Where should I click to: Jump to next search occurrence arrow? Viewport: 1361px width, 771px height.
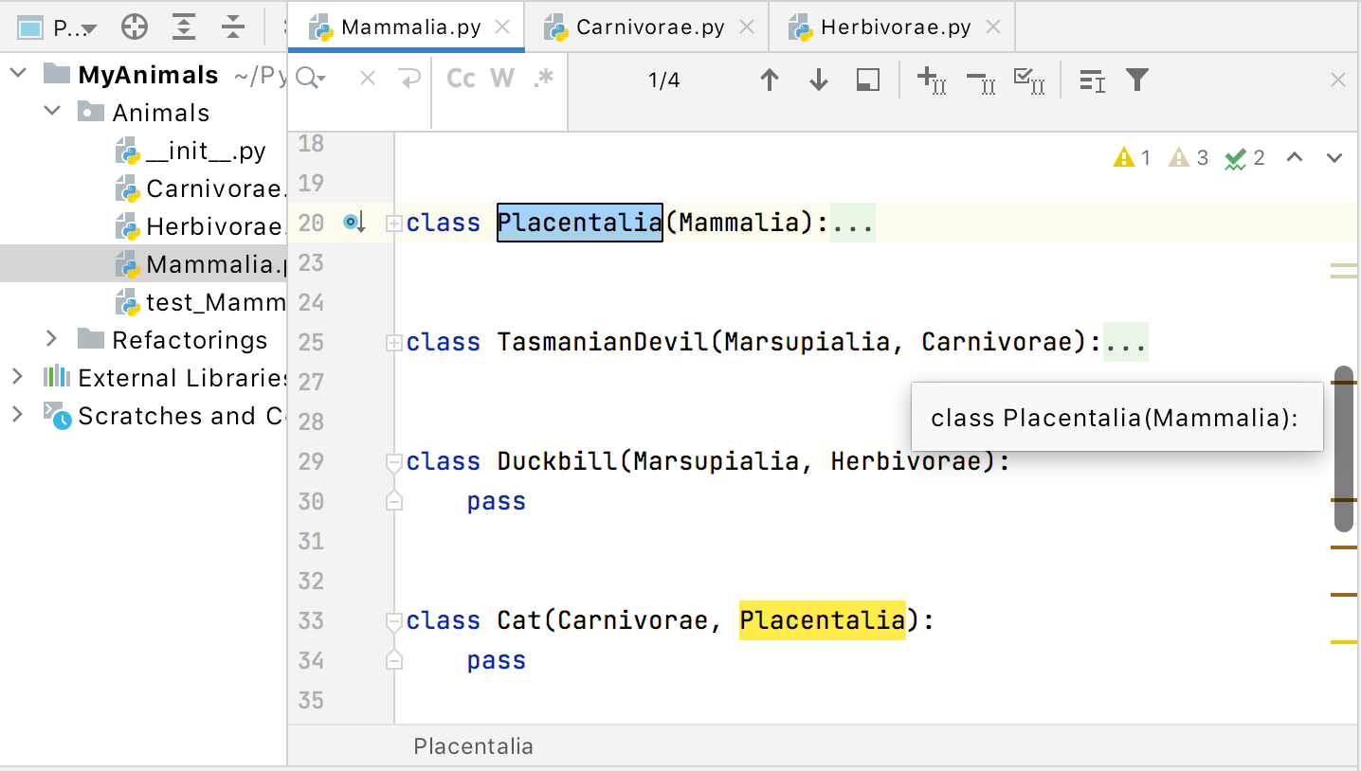point(819,81)
